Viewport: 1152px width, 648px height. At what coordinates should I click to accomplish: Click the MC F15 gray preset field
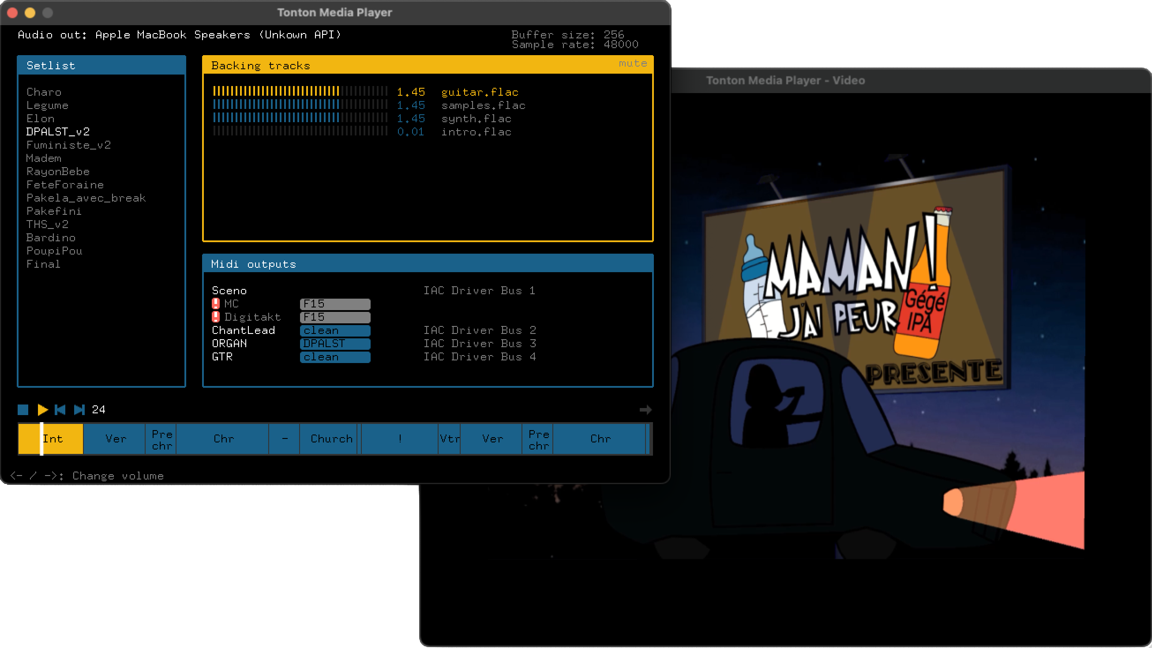pos(335,304)
